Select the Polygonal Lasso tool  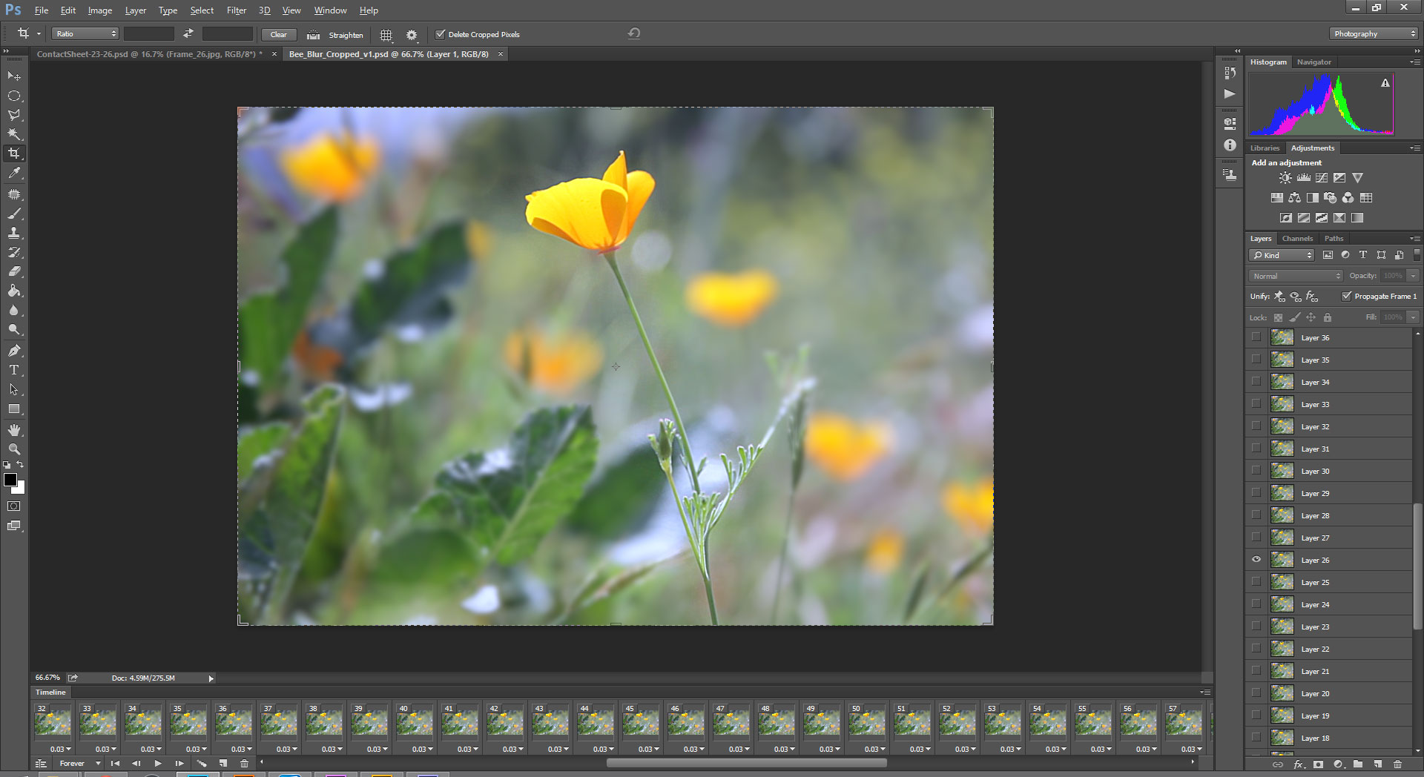tap(13, 115)
